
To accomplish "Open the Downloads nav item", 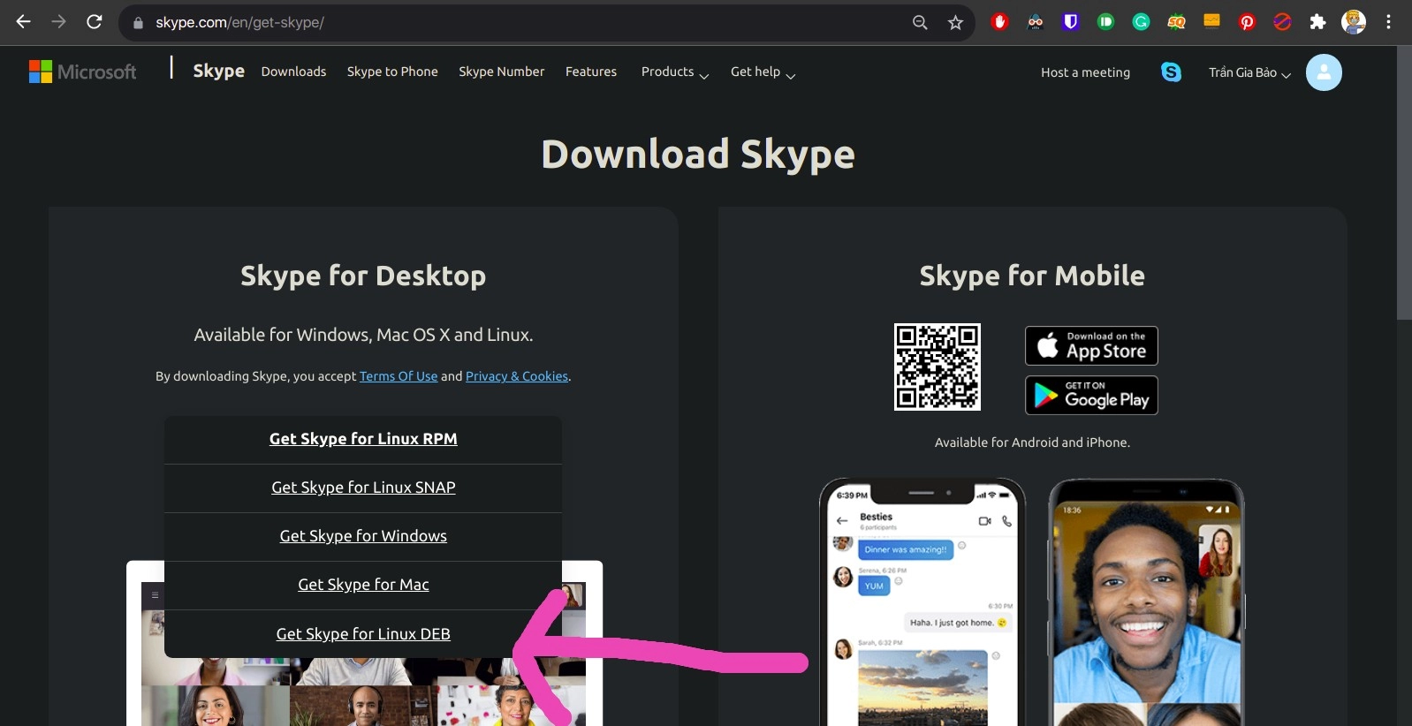I will click(x=293, y=72).
